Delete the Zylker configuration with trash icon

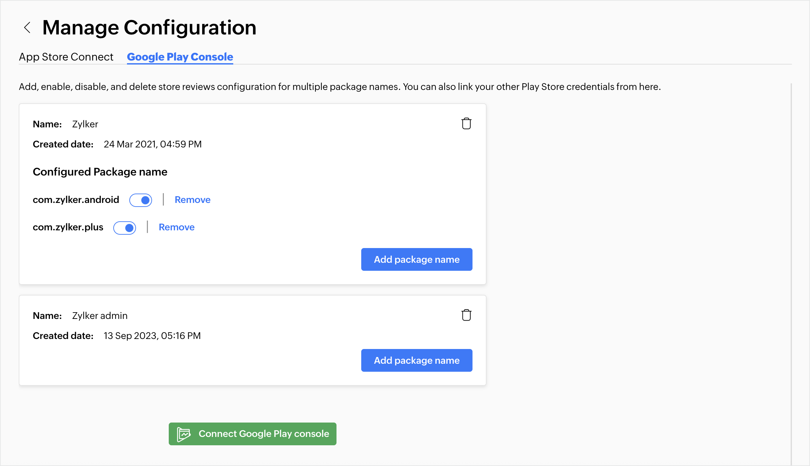[466, 124]
